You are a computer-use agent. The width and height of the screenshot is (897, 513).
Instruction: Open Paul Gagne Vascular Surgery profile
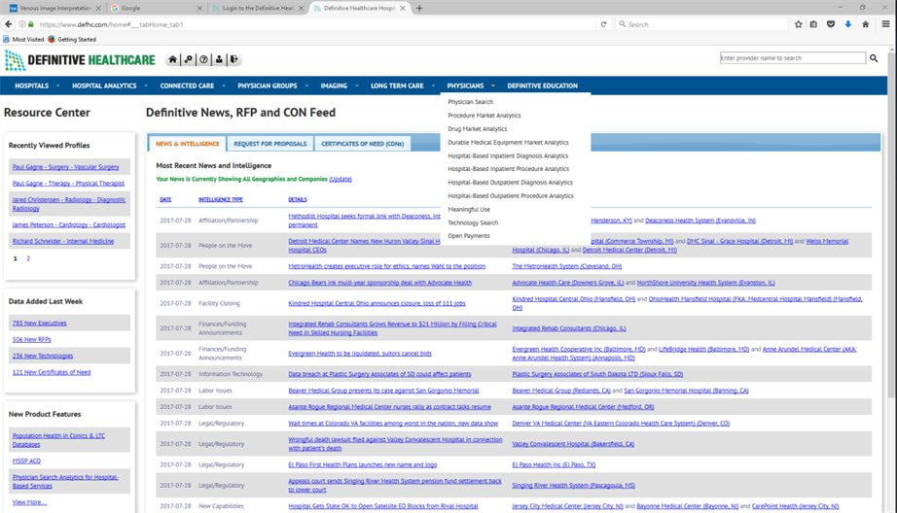point(66,167)
